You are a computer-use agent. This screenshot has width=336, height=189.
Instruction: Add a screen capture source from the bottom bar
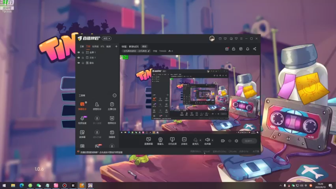point(149,141)
